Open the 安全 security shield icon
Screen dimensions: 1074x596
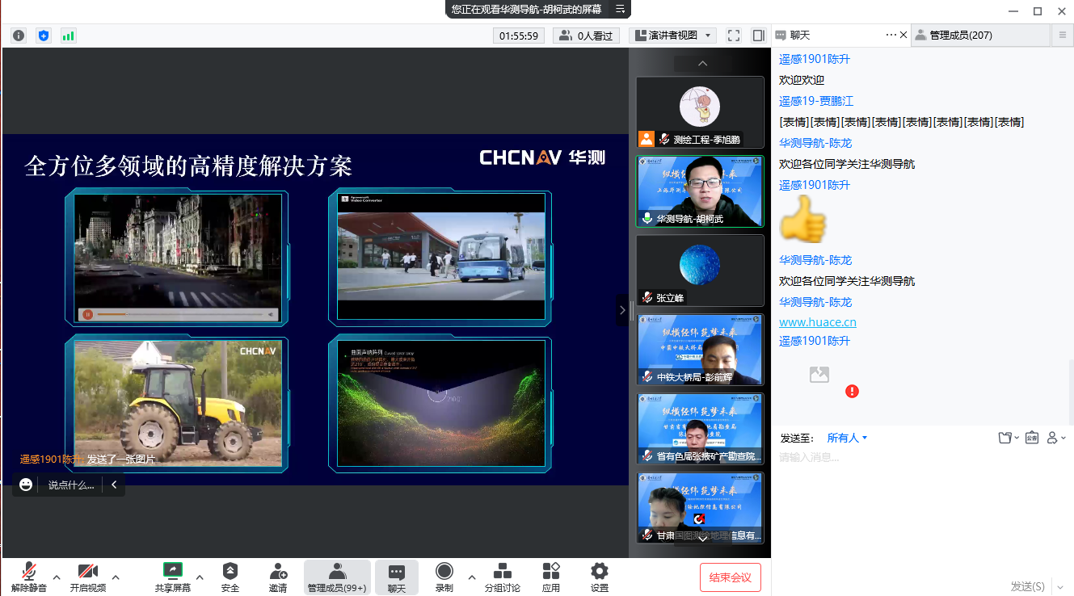point(230,577)
